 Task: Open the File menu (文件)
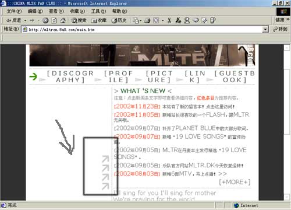[x=14, y=11]
